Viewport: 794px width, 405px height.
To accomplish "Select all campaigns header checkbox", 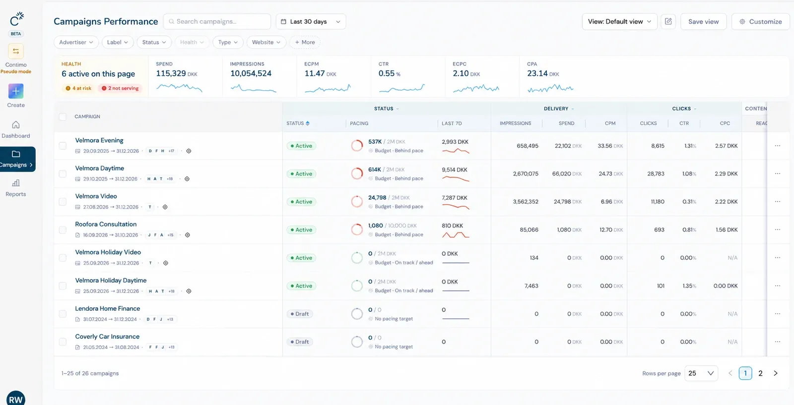I will (63, 116).
